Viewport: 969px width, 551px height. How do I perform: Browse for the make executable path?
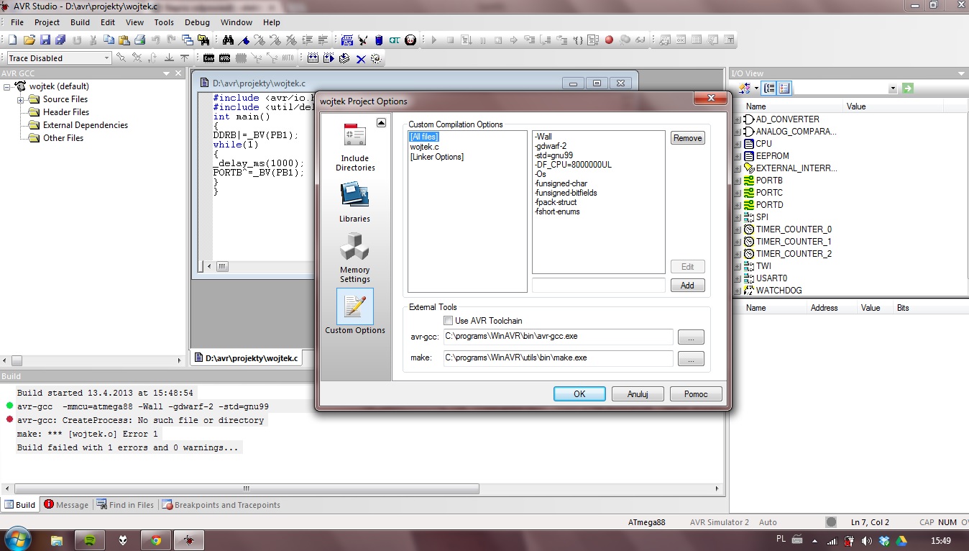691,359
